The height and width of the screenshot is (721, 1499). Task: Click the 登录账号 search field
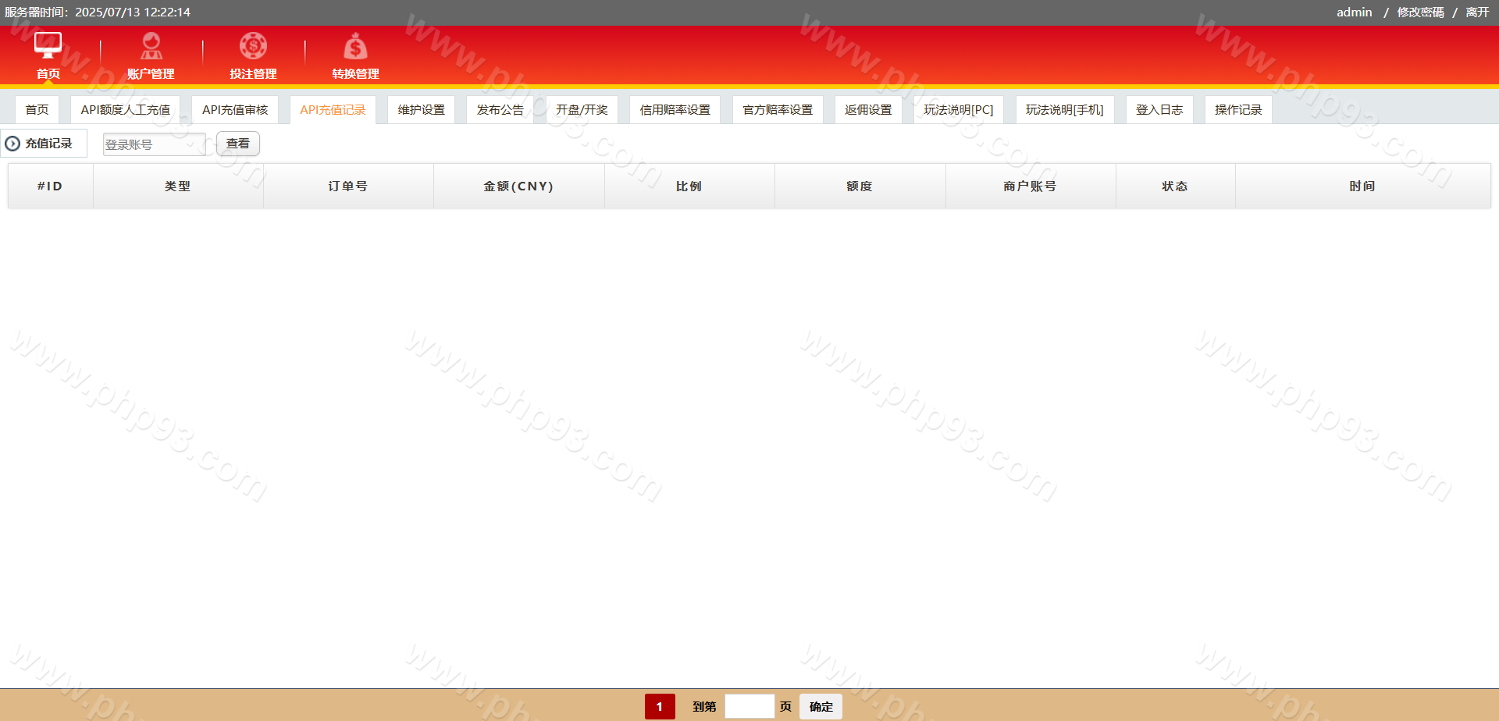(x=154, y=144)
